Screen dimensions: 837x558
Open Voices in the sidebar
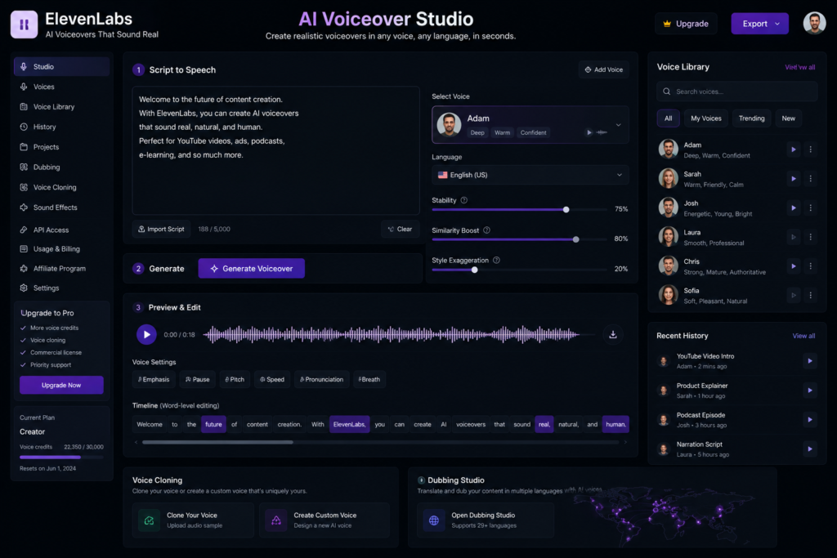pos(61,87)
